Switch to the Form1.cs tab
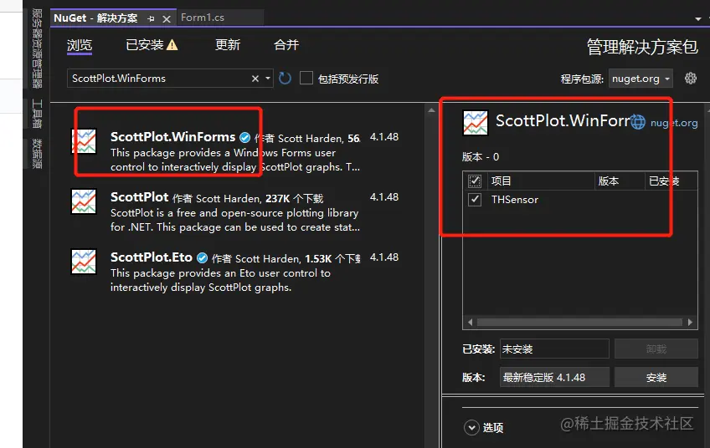Viewport: 710px width, 448px height. click(x=203, y=18)
